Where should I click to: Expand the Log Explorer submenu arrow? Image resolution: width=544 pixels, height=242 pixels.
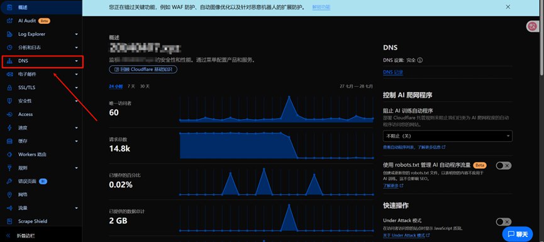coord(76,34)
